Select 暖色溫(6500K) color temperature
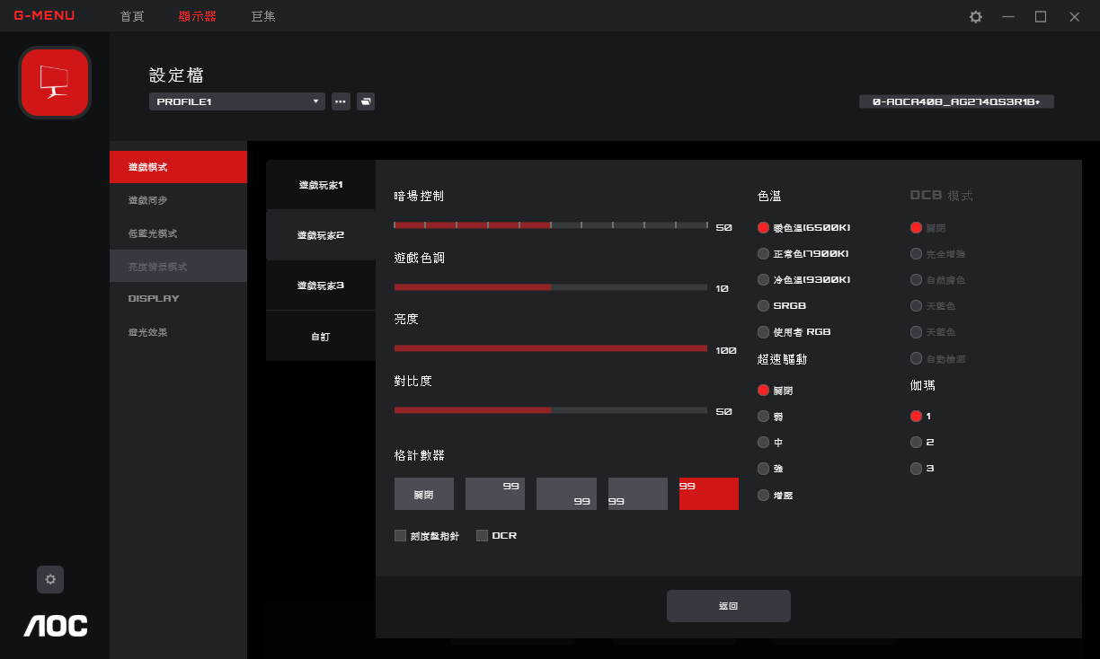The height and width of the screenshot is (659, 1100). click(764, 228)
